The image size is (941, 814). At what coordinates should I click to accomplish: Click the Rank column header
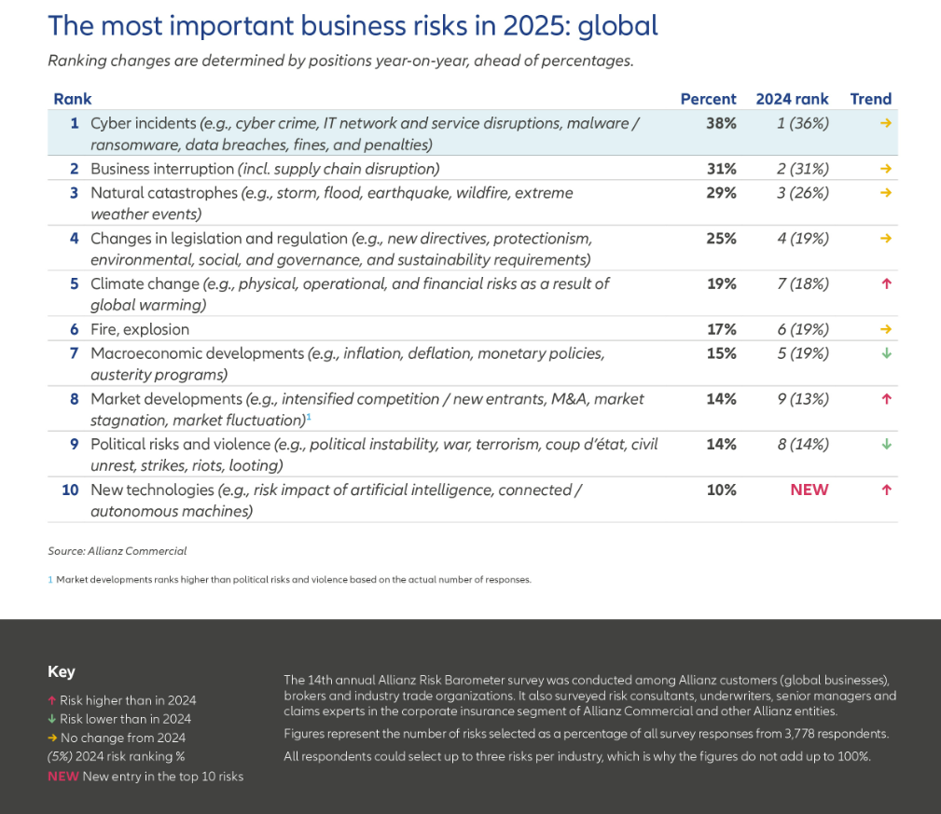(73, 99)
